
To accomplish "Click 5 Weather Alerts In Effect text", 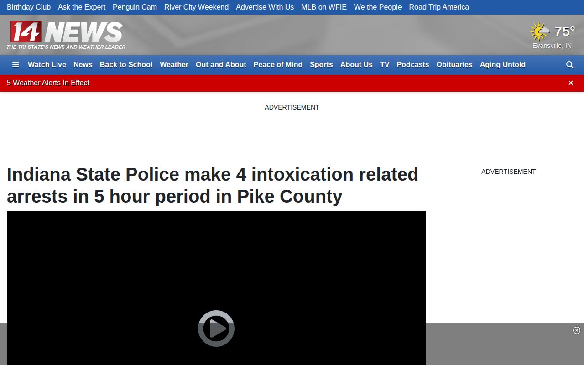I will (48, 83).
